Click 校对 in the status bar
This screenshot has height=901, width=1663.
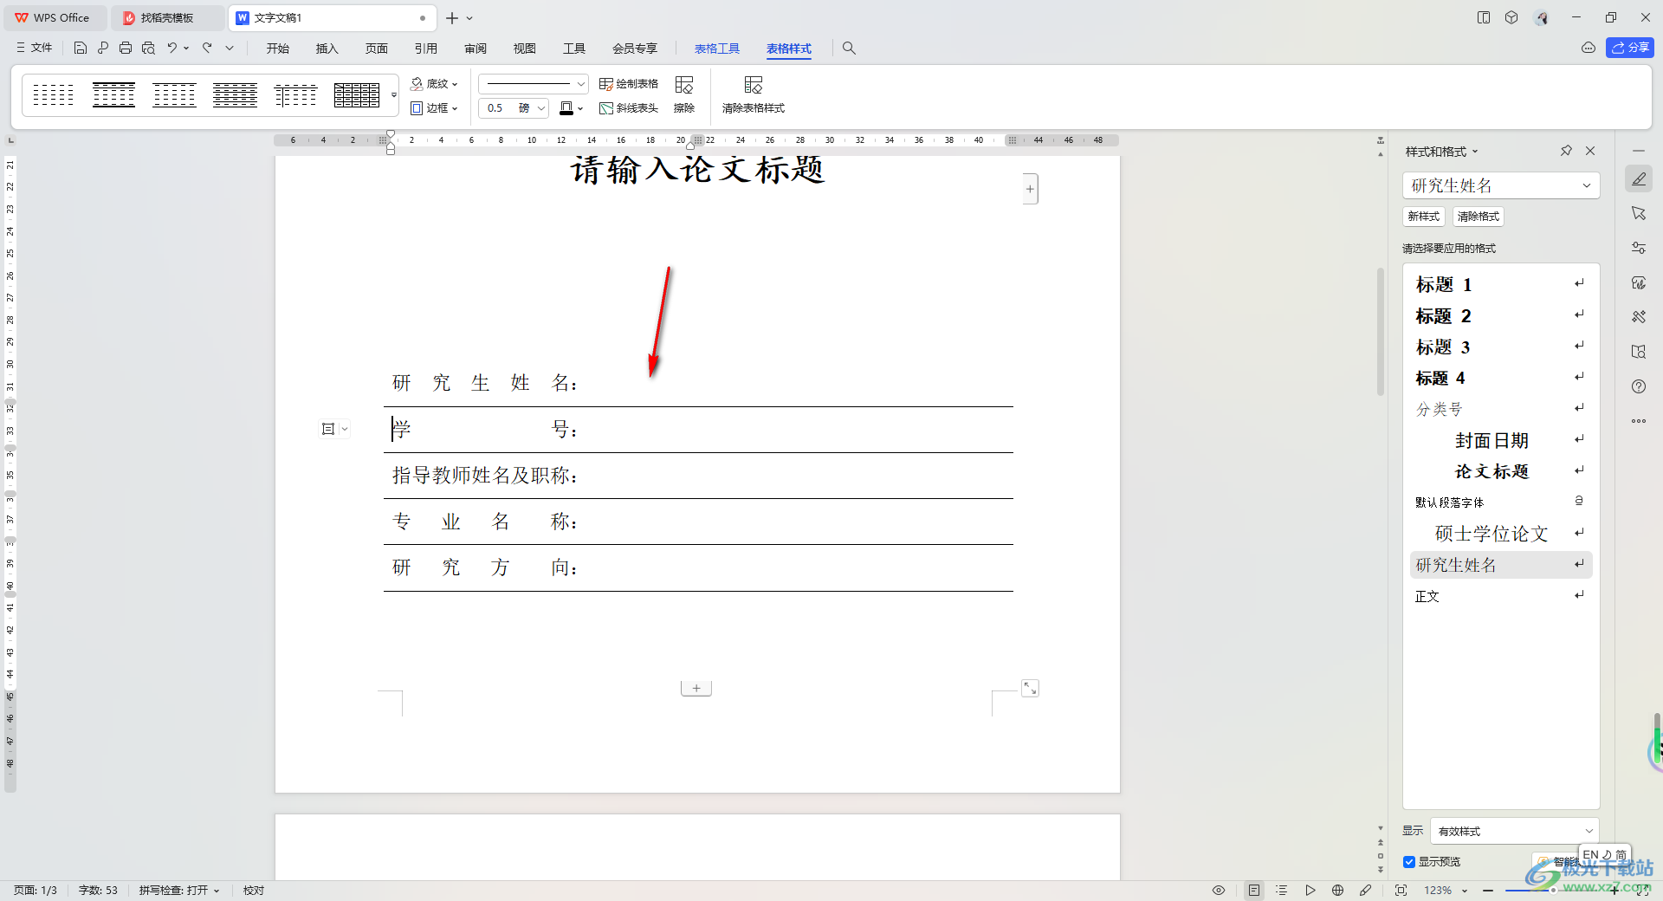pyautogui.click(x=254, y=891)
